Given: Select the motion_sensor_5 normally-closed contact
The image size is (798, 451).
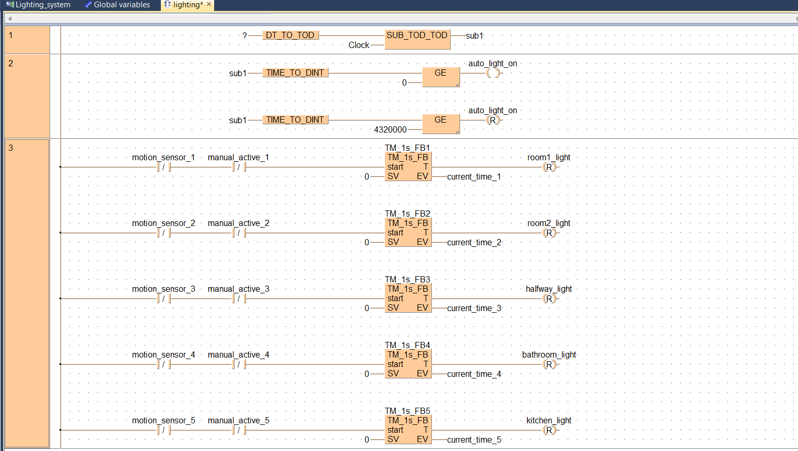Looking at the screenshot, I should click(163, 430).
